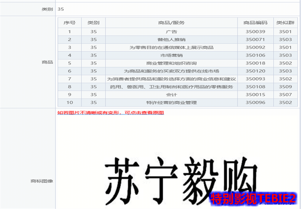The width and height of the screenshot is (301, 209).
Task: Click the 市场营销 service entry
Action: click(x=172, y=56)
